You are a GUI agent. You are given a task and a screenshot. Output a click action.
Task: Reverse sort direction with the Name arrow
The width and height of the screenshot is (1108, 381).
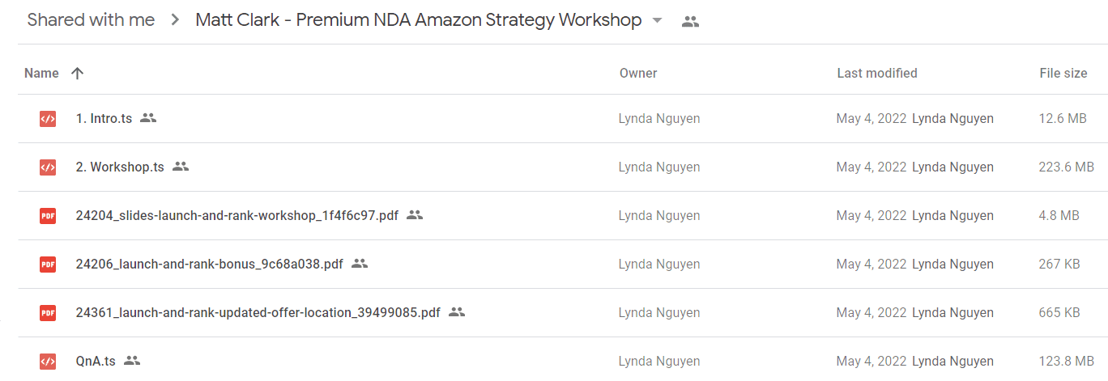[x=77, y=73]
